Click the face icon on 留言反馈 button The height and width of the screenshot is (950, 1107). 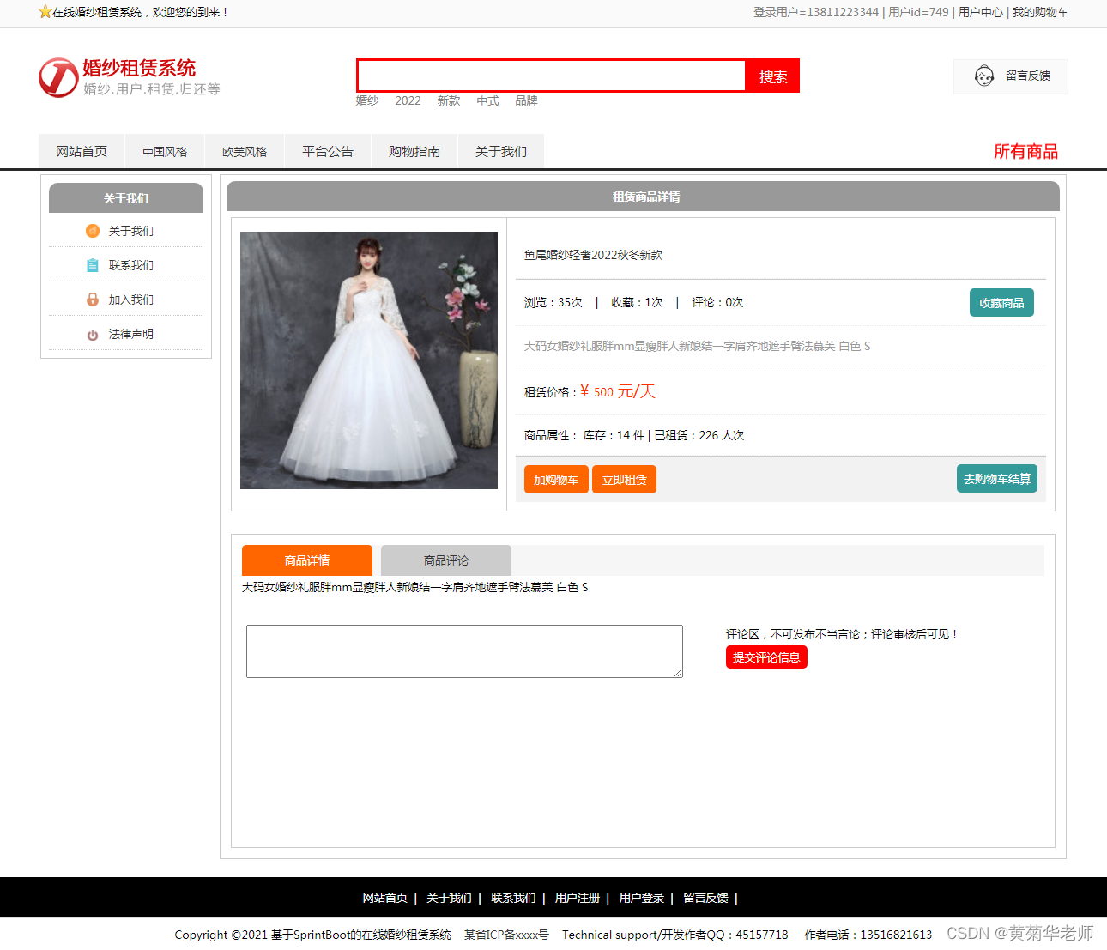point(984,76)
